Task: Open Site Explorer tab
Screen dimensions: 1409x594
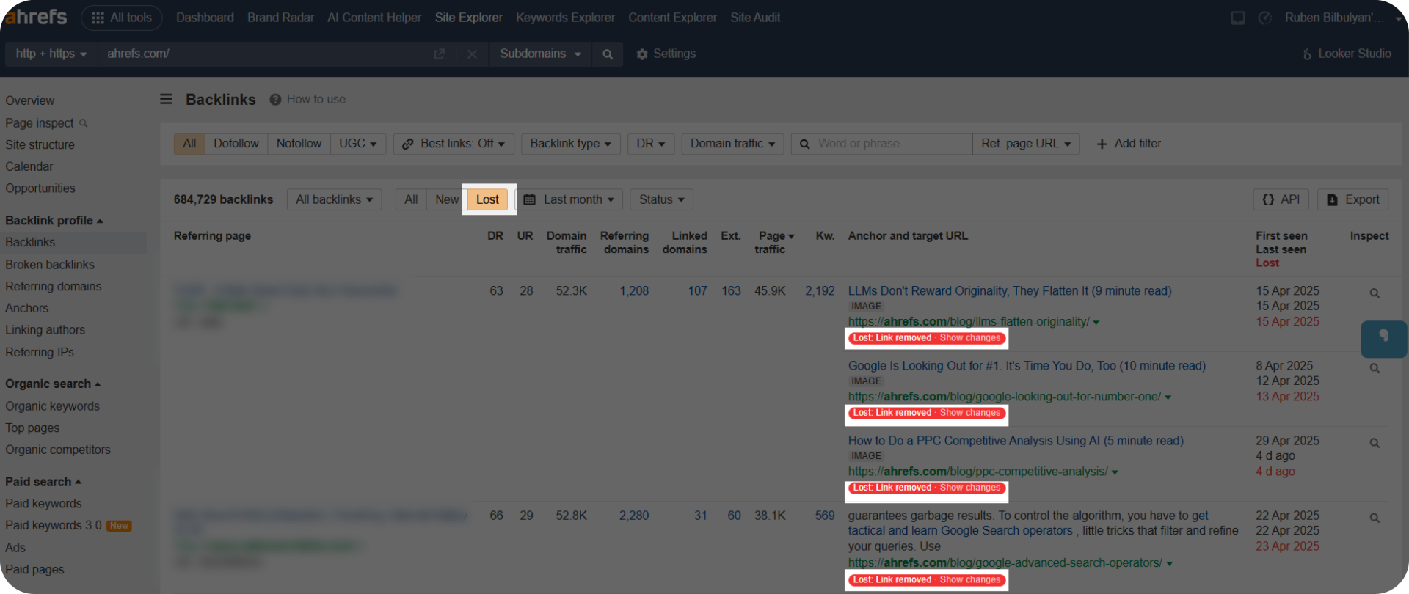Action: [468, 18]
